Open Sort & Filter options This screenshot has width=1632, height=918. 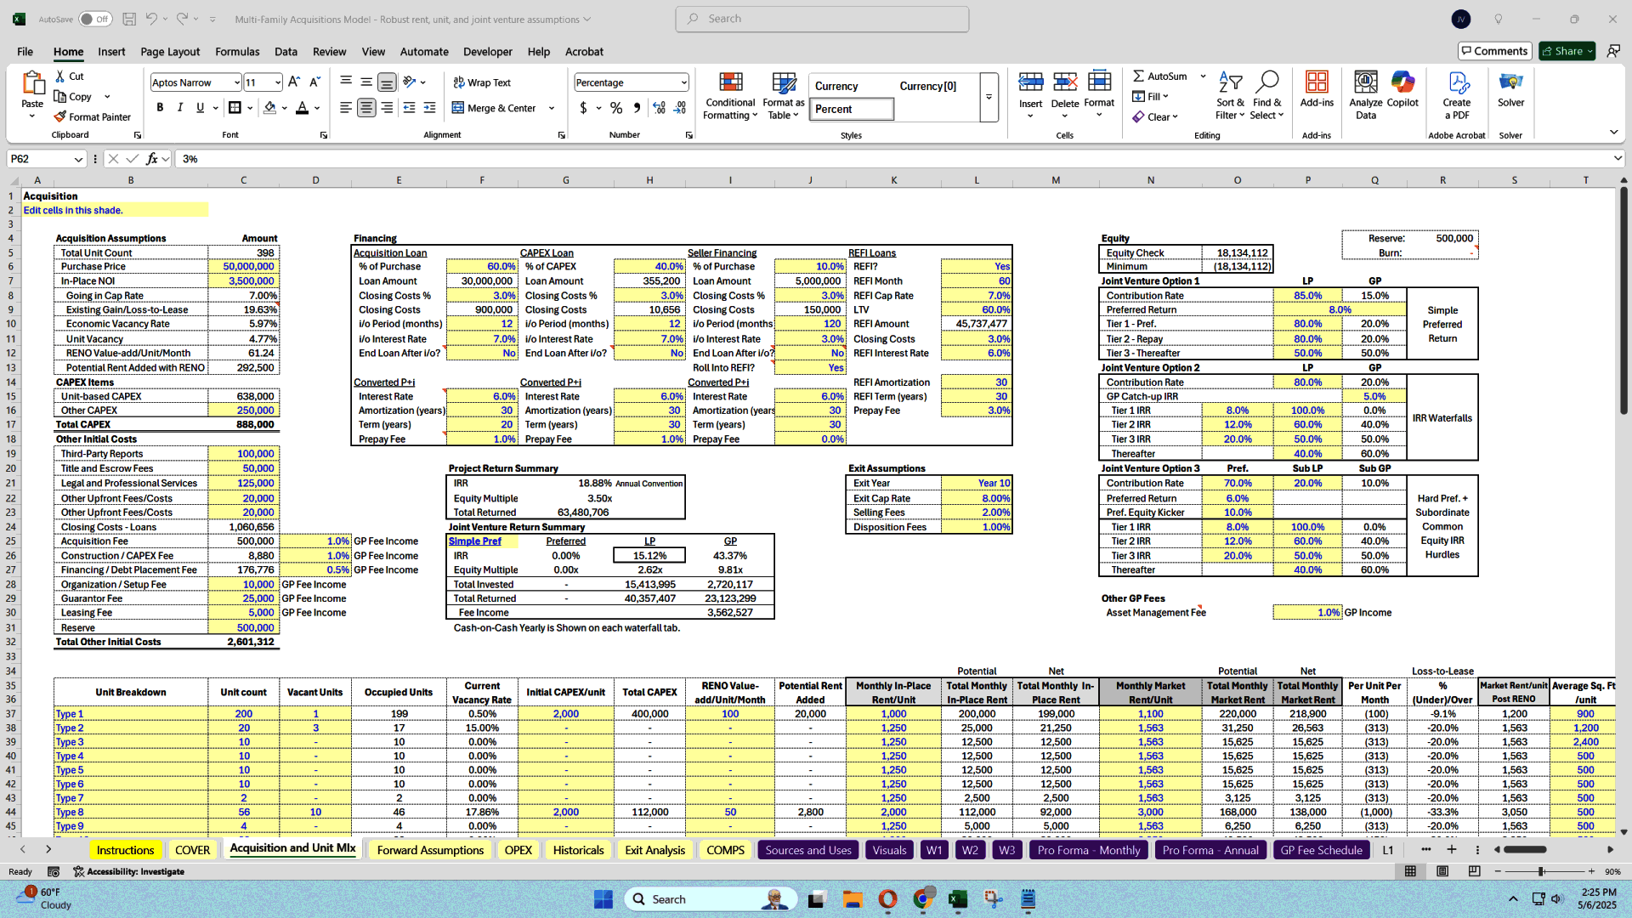1230,95
